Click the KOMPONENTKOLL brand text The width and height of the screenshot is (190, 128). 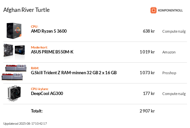click(170, 11)
